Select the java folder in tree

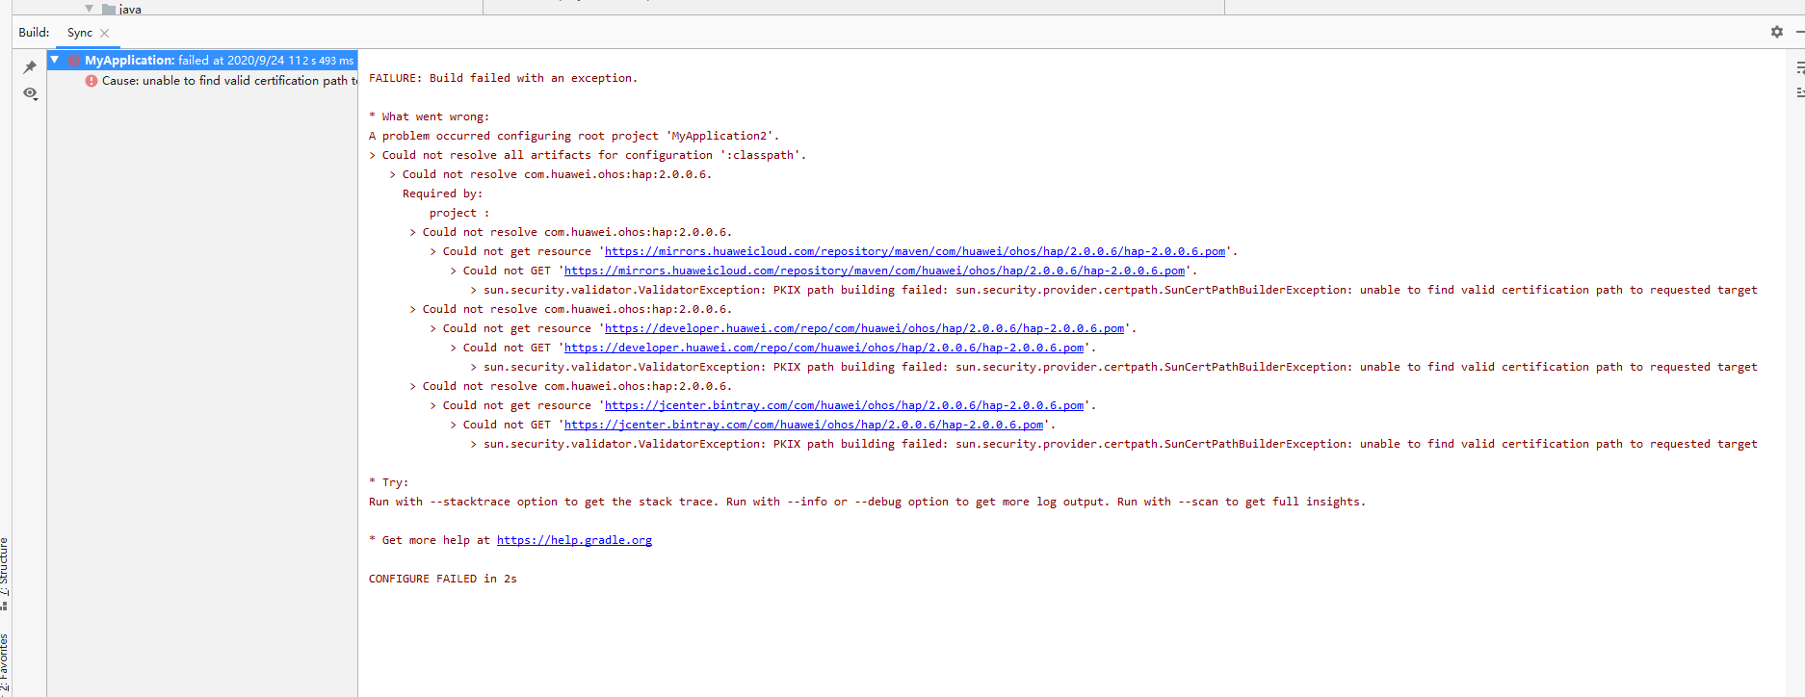point(122,9)
